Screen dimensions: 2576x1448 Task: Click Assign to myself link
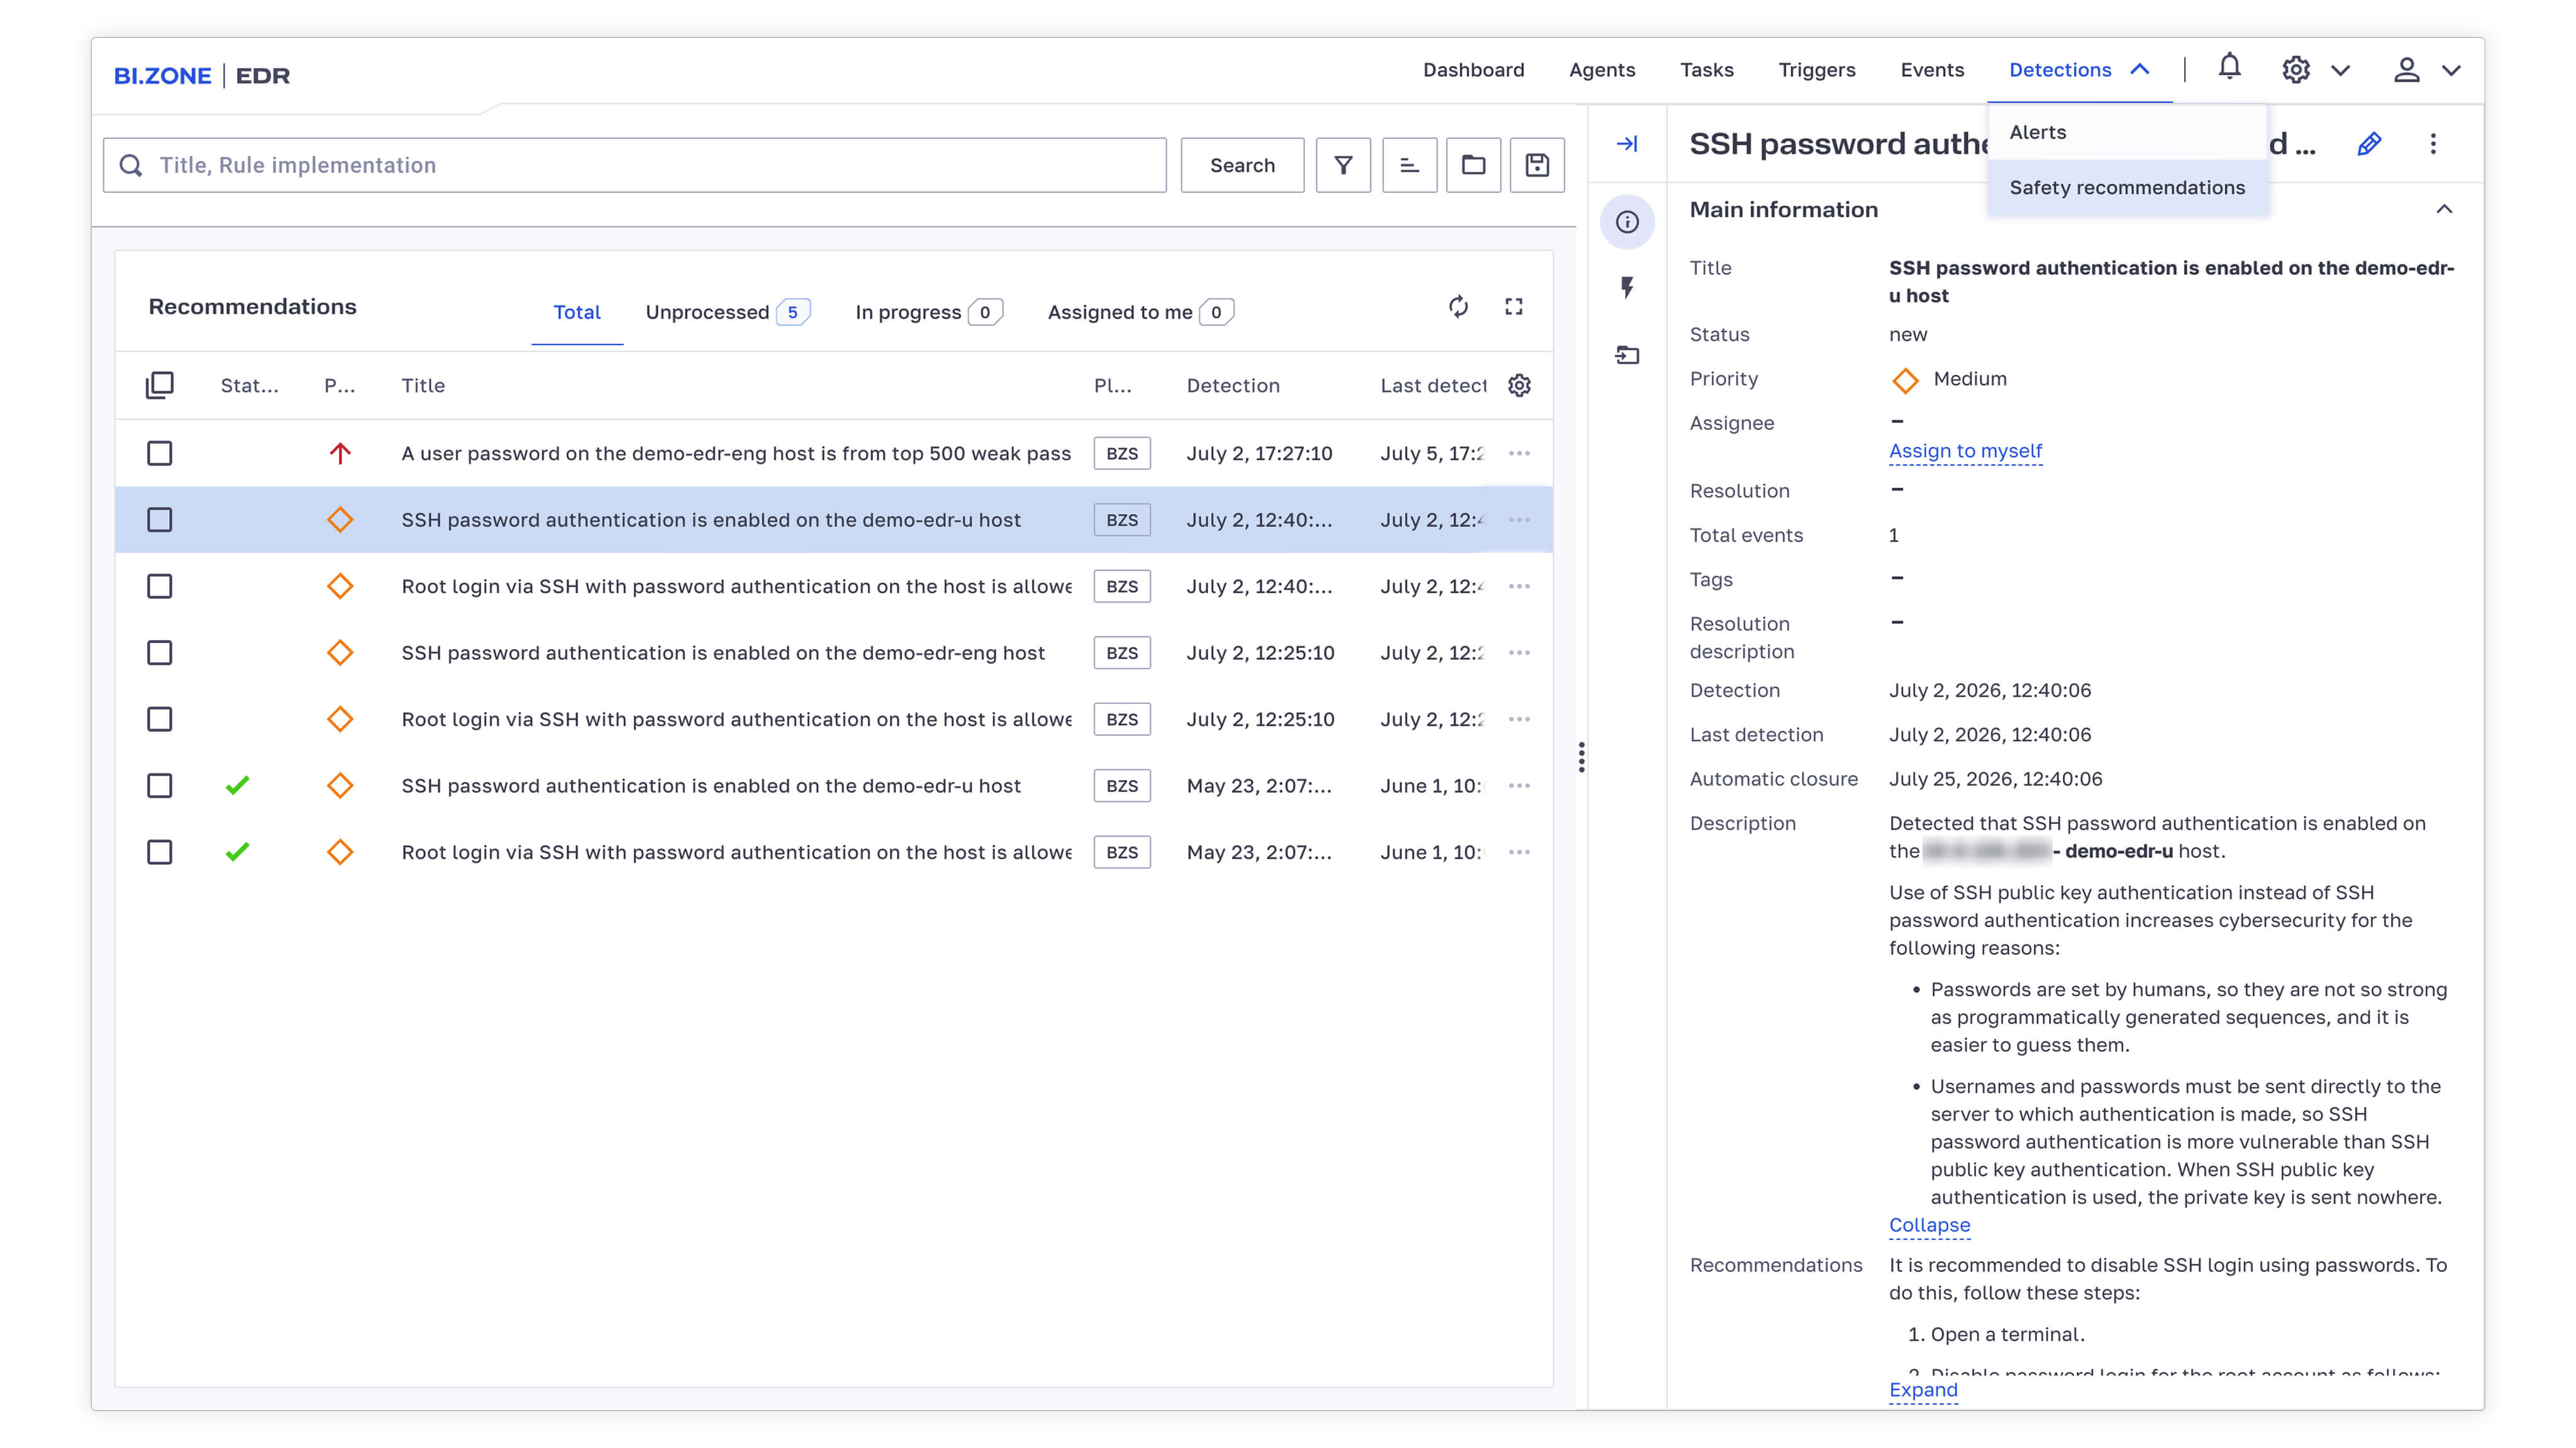(x=1965, y=451)
